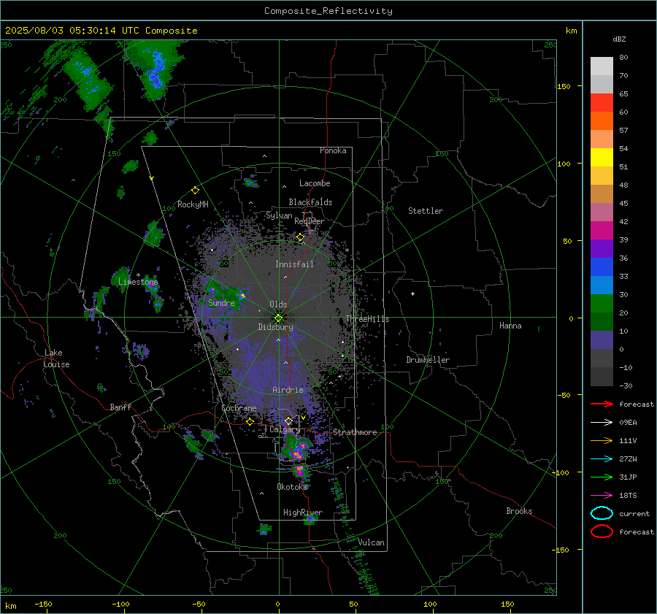The width and height of the screenshot is (657, 614).
Task: Click the magenta swatch below label 42
Action: [602, 231]
